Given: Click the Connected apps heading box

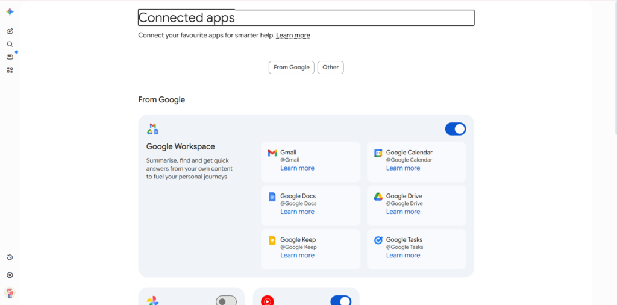Looking at the screenshot, I should (x=306, y=17).
